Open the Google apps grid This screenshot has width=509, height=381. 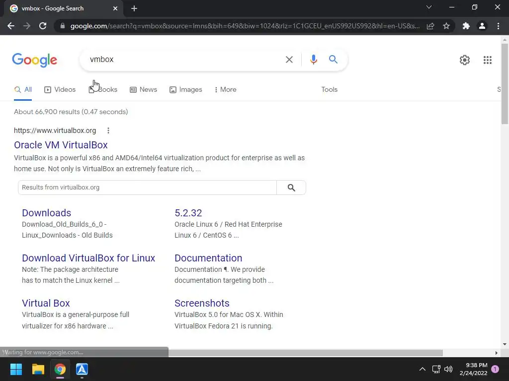click(x=487, y=60)
